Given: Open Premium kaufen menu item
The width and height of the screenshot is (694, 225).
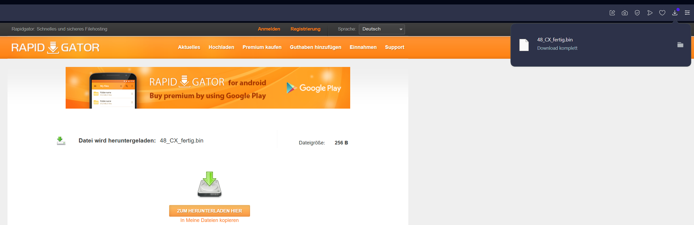Looking at the screenshot, I should click(x=262, y=47).
